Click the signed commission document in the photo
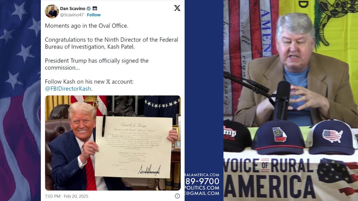The height and width of the screenshot is (201, 358). click(133, 147)
